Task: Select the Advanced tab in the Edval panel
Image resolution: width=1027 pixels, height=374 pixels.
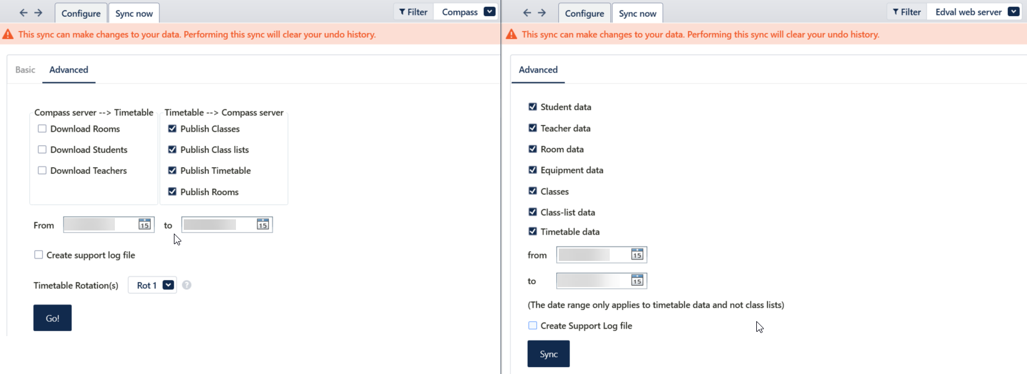Action: pyautogui.click(x=538, y=70)
